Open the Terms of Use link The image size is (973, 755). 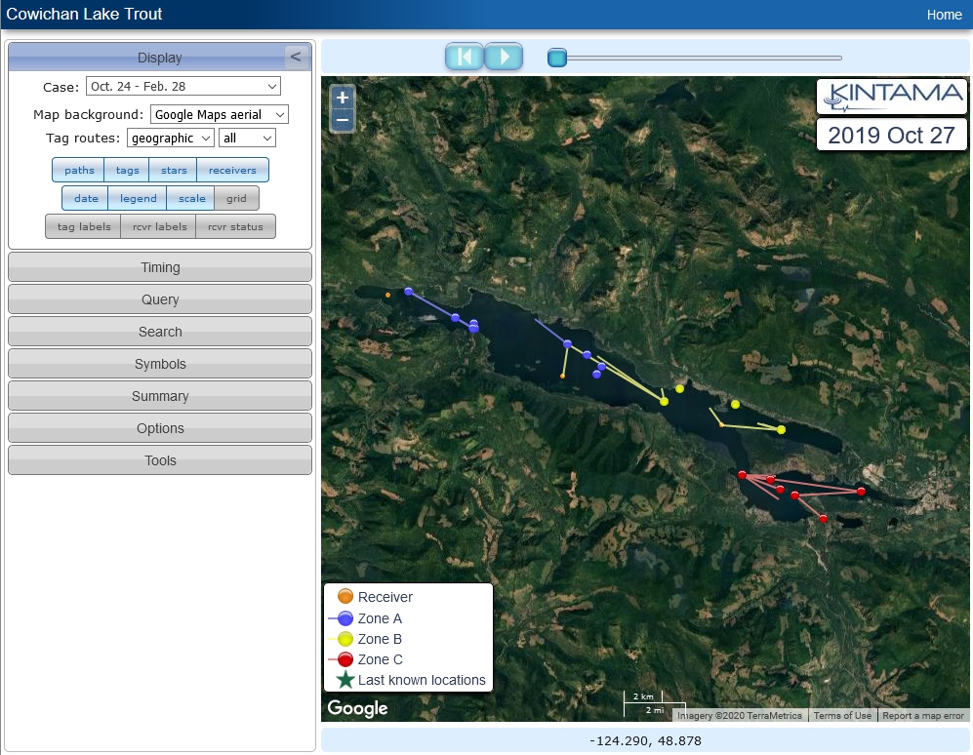click(x=842, y=716)
